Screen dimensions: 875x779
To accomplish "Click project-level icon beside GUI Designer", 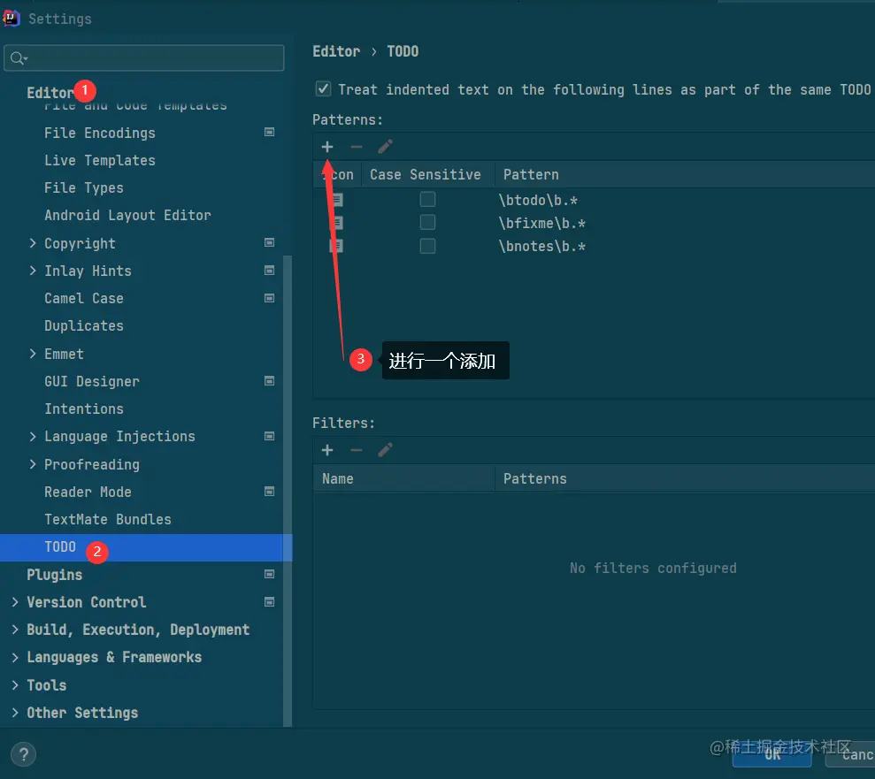I will pos(269,381).
